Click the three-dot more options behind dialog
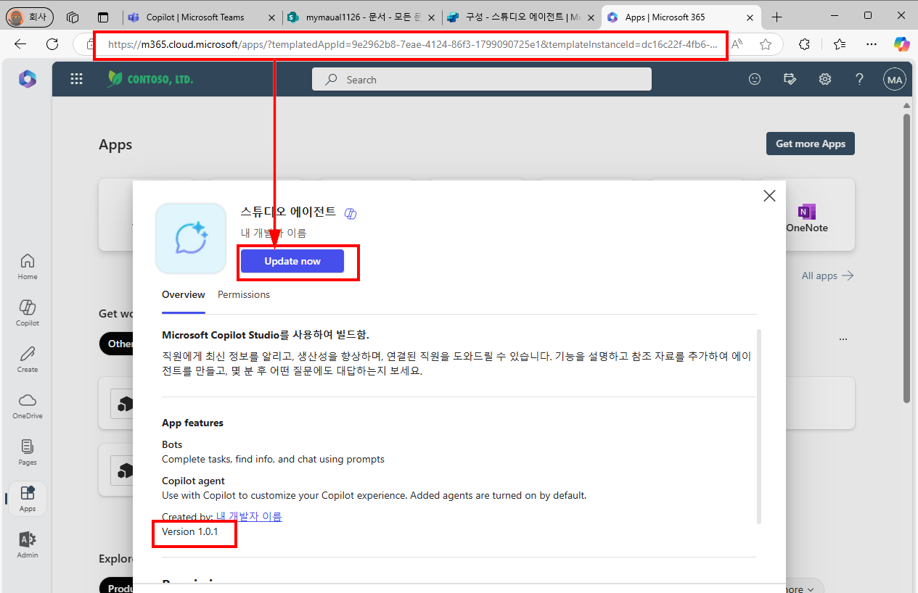918x593 pixels. click(x=843, y=339)
